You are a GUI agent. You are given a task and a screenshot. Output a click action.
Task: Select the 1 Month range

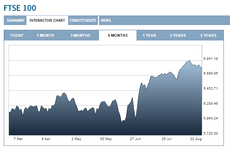point(45,35)
